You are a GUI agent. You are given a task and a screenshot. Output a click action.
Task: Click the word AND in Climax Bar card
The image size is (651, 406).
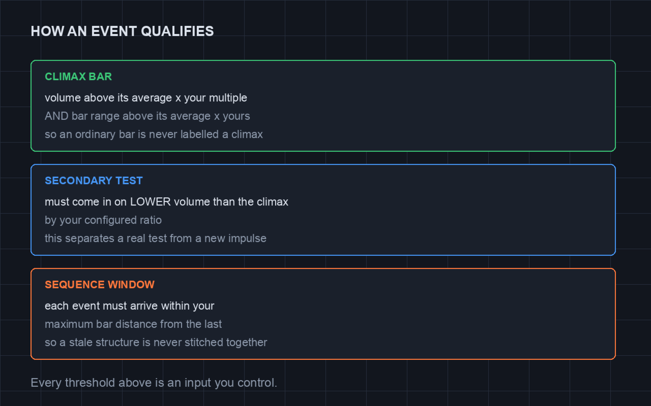56,116
